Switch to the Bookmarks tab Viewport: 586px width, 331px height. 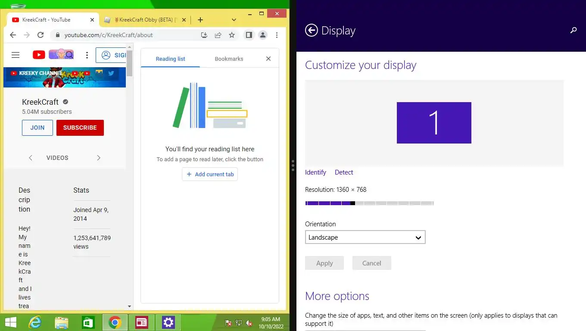(229, 59)
